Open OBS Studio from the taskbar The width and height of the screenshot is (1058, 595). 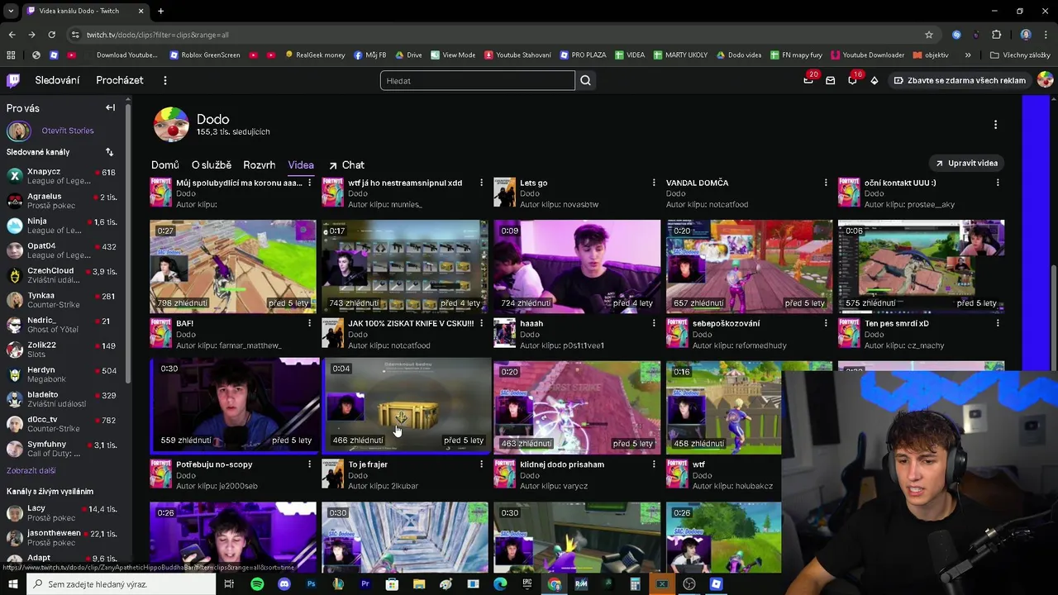[x=689, y=584]
